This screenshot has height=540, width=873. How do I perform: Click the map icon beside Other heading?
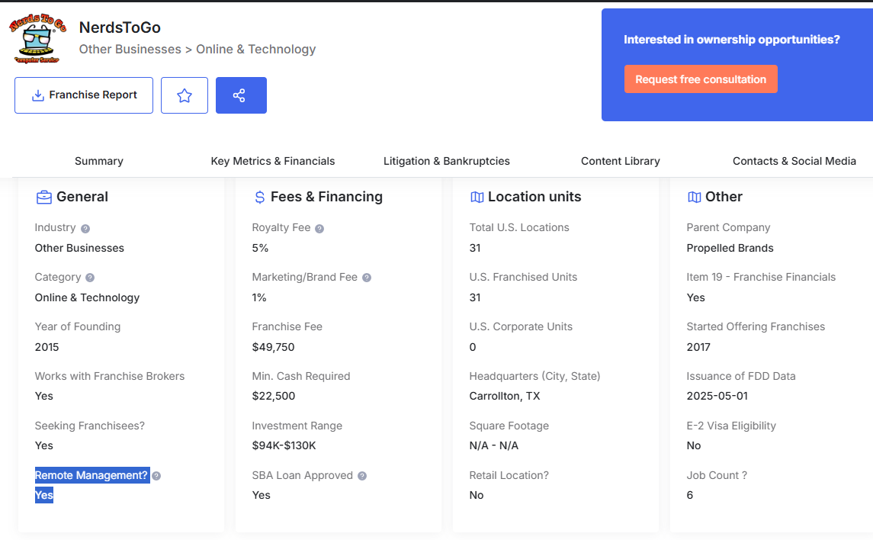point(695,197)
